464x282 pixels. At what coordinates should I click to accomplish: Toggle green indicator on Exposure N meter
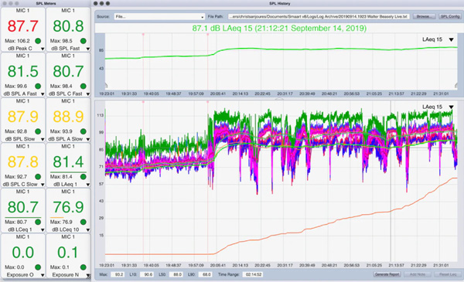[84, 267]
